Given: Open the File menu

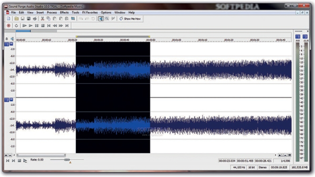Looking at the screenshot, I should coord(13,12).
